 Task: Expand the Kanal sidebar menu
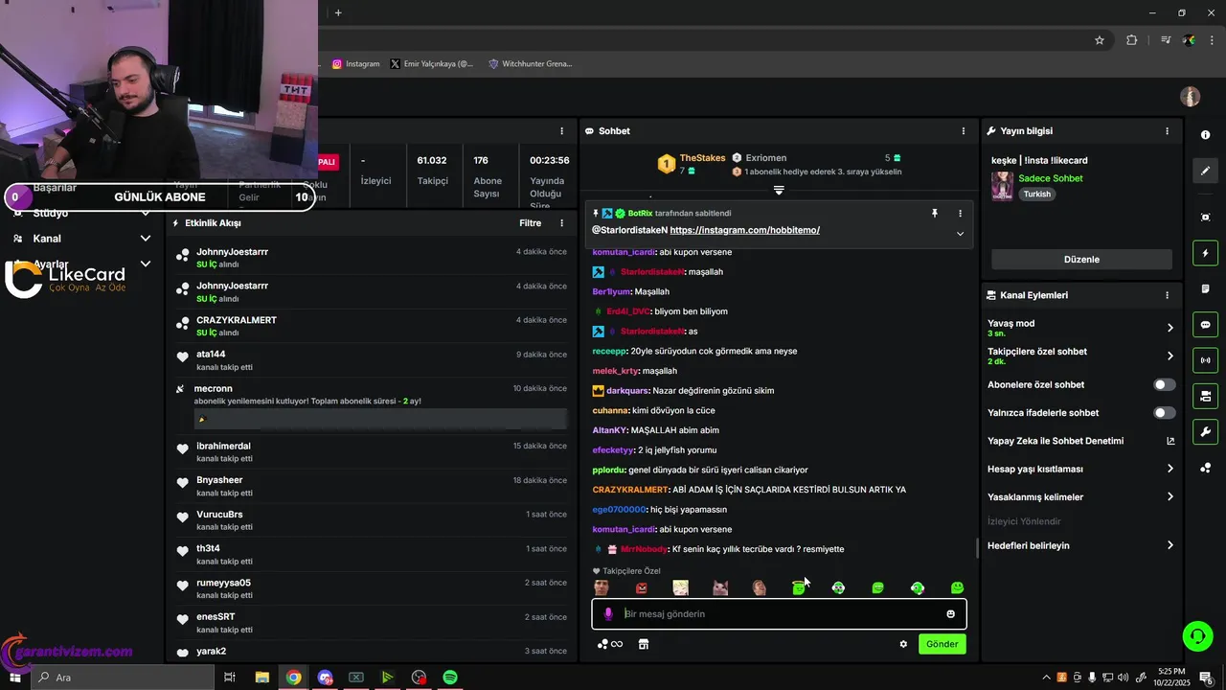click(146, 239)
